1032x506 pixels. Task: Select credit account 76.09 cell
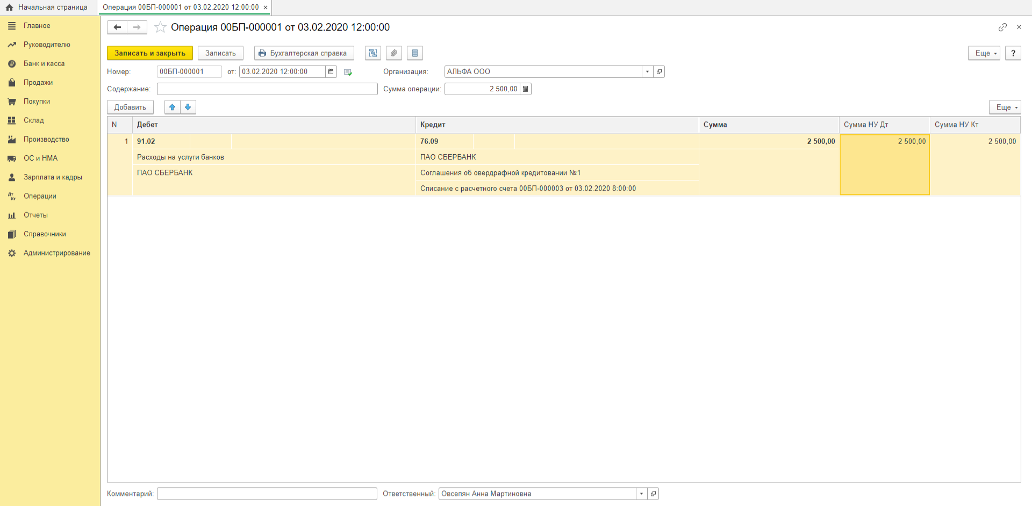[445, 141]
